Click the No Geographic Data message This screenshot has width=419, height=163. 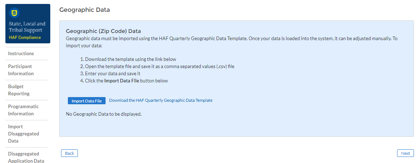tap(104, 114)
